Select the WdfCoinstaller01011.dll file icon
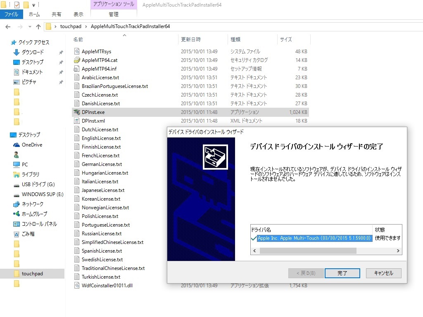The height and width of the screenshot is (317, 423). pyautogui.click(x=77, y=286)
